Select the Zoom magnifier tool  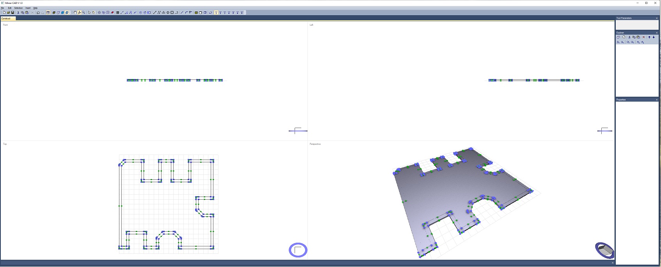tap(84, 12)
